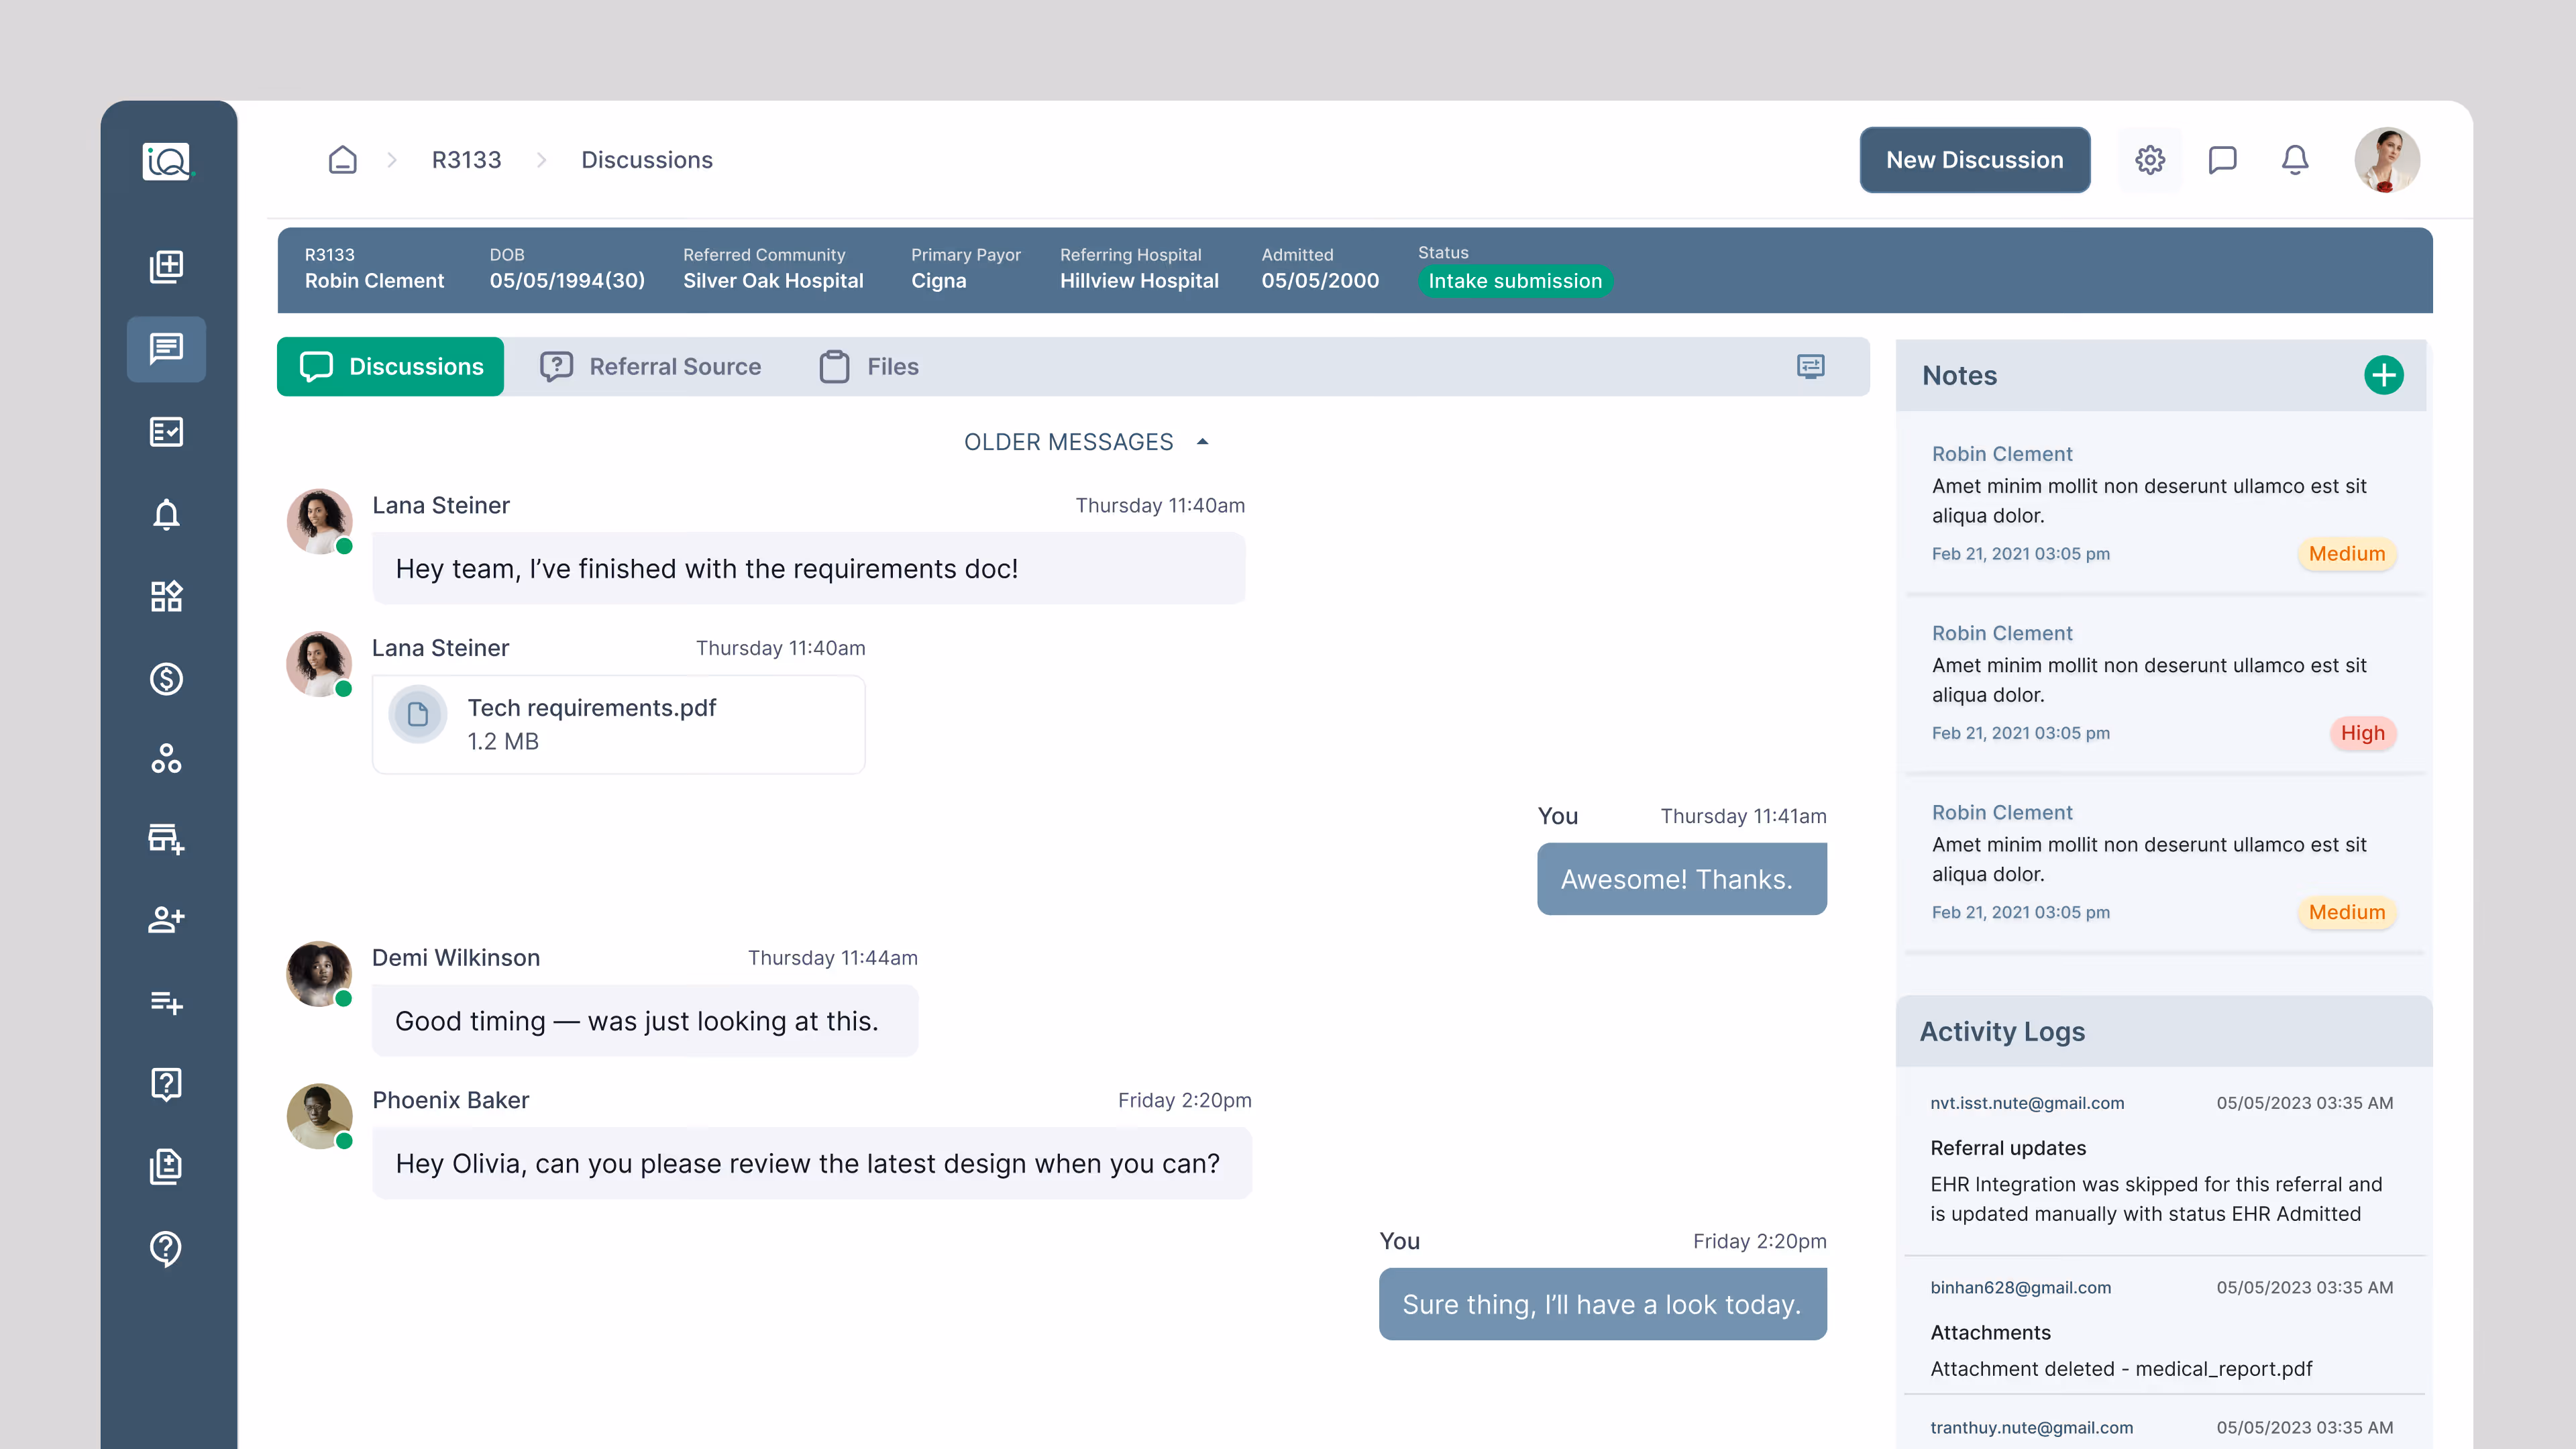Click the nvt.isst.nute@gmail.com activity log email
Viewport: 2576px width, 1449px height.
pyautogui.click(x=2027, y=1103)
